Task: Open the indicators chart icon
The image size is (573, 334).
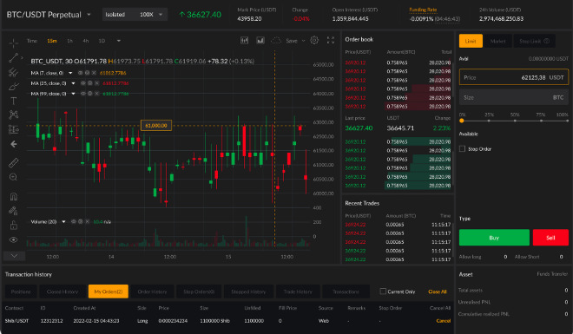Action: pos(260,41)
